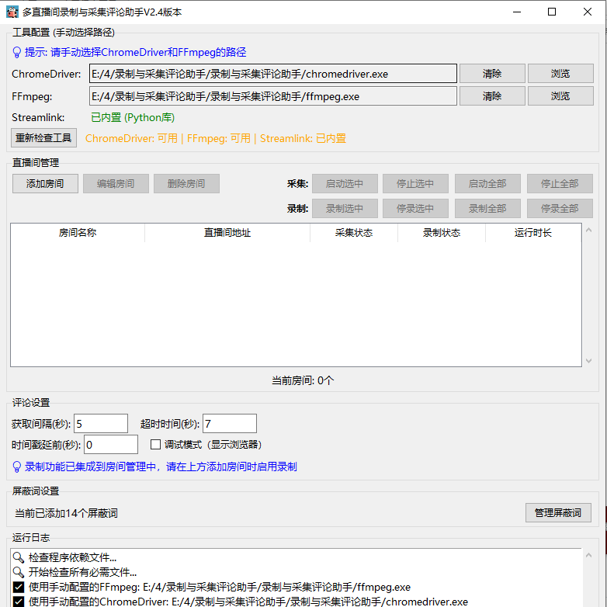Image resolution: width=607 pixels, height=607 pixels.
Task: Click the 采集状态 column header
Action: [353, 233]
